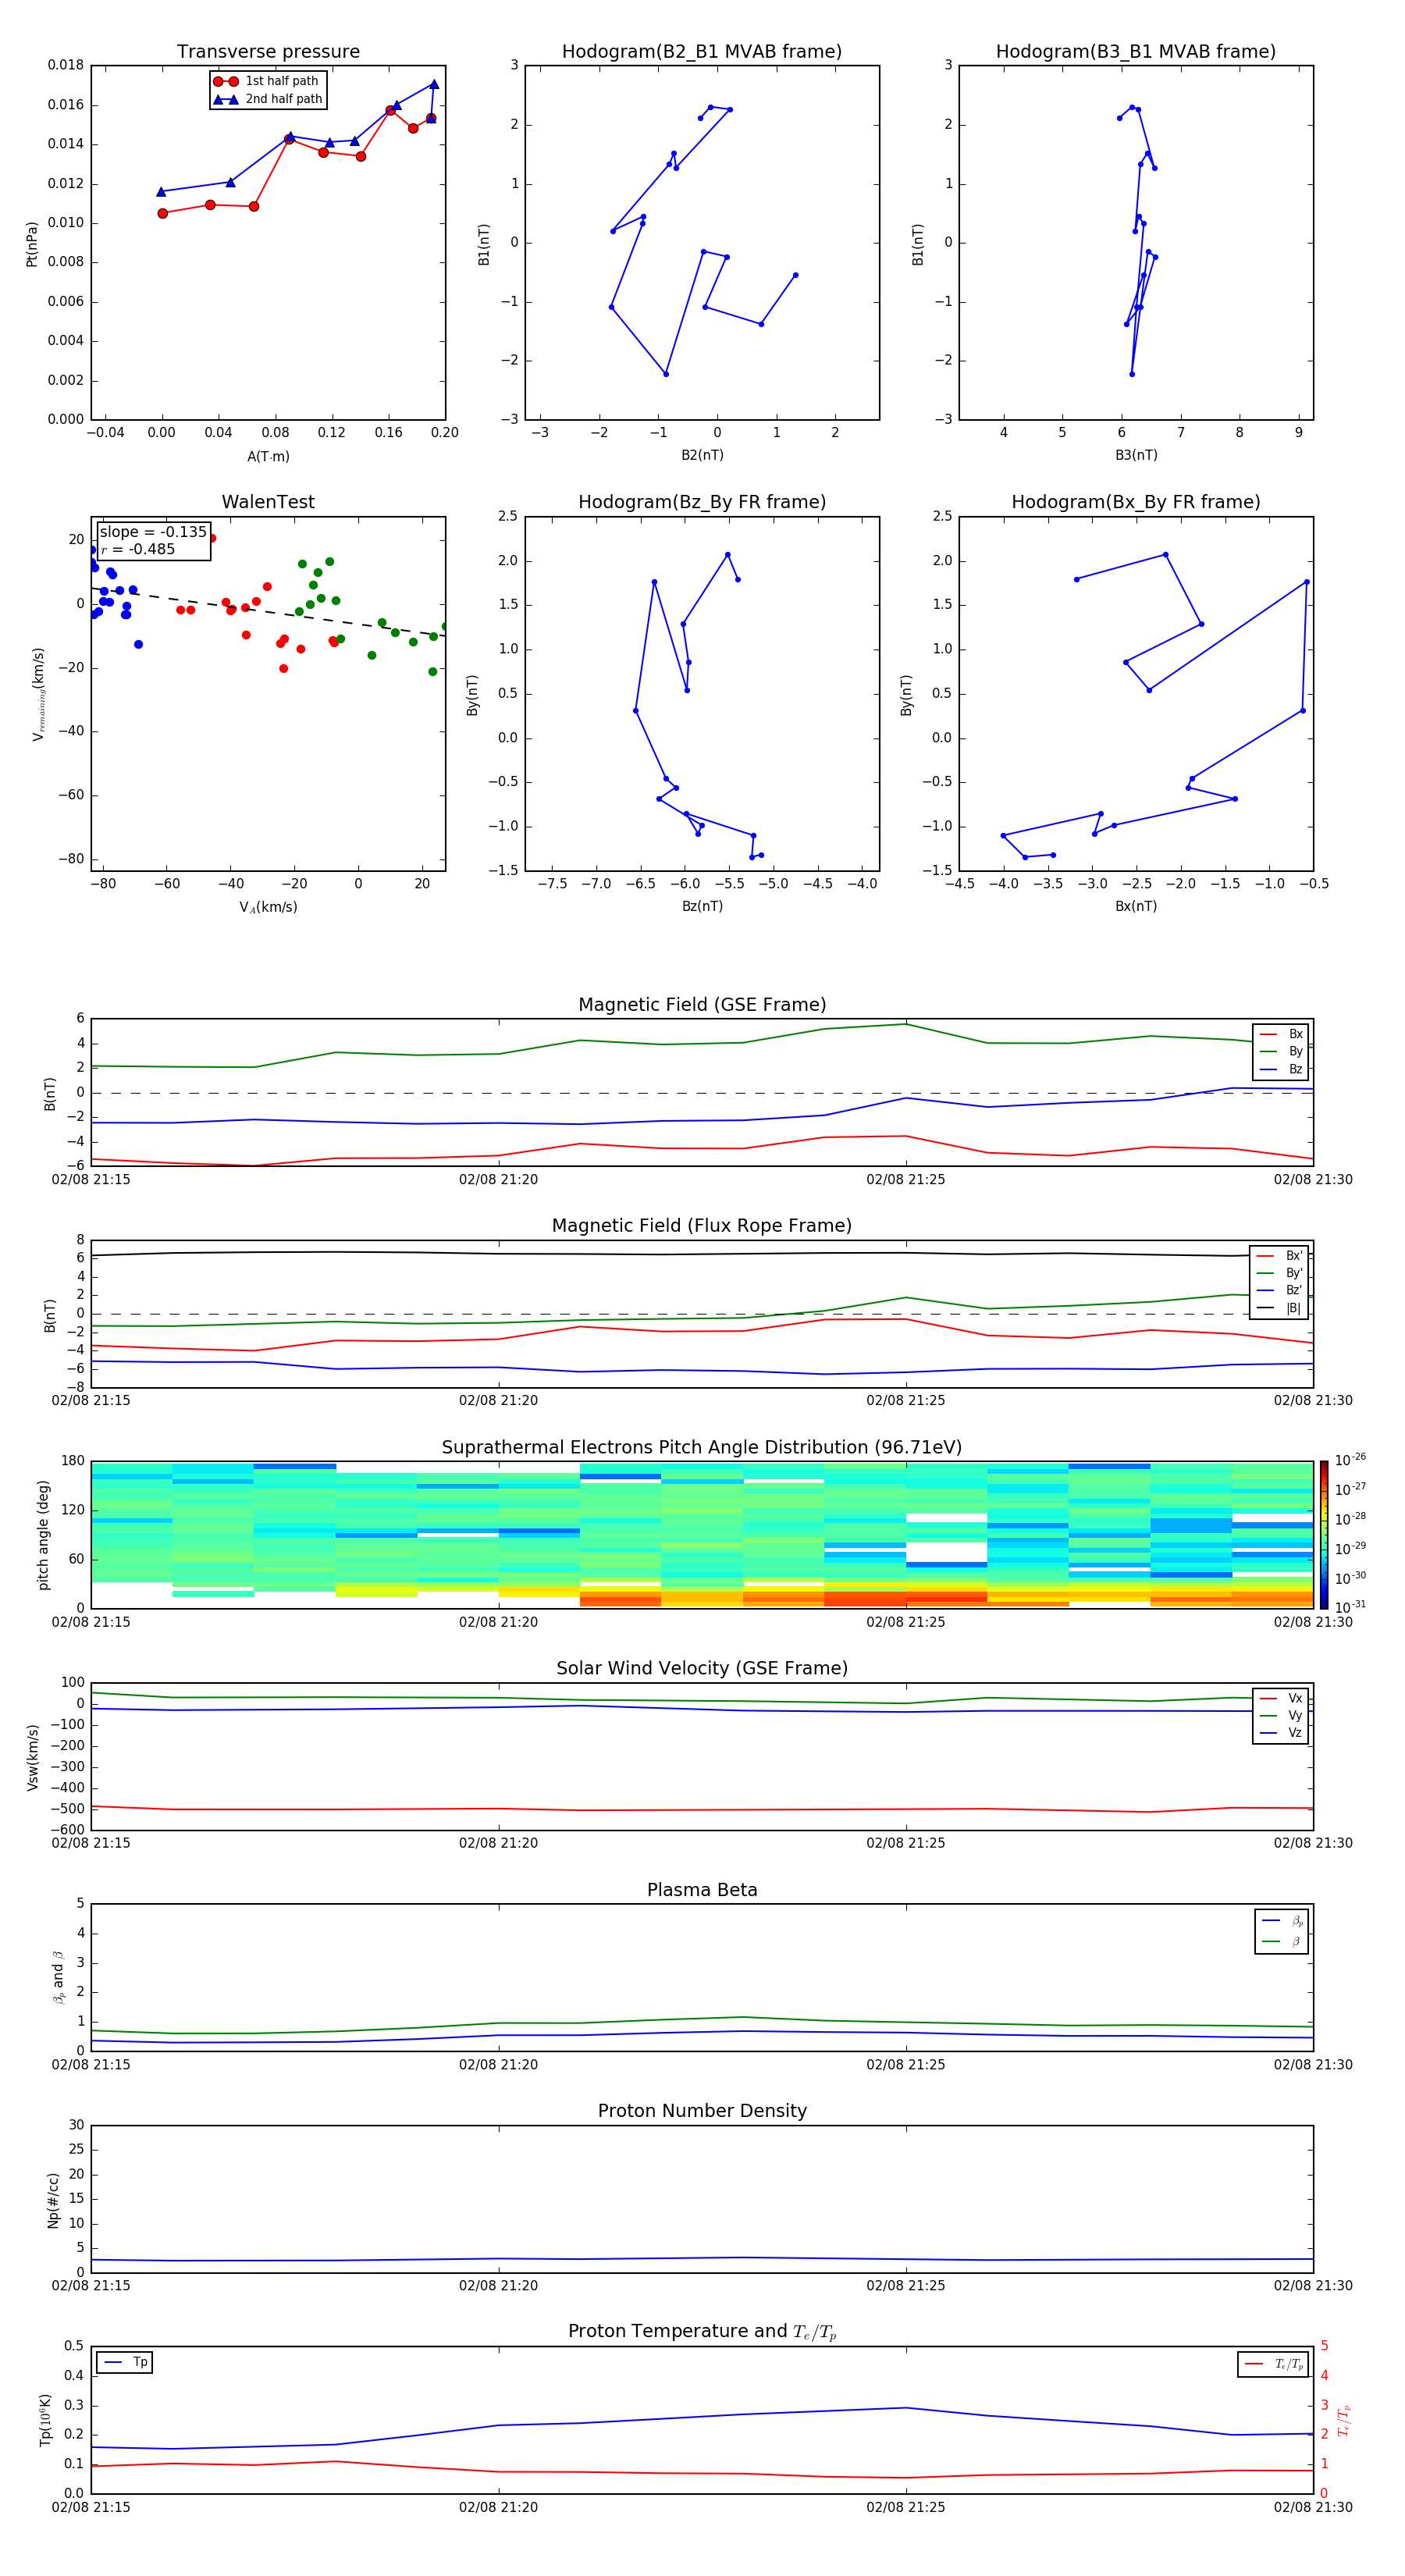Click the 'Pt(nPa)' y-axis label
1405x2576 pixels.
coord(31,243)
